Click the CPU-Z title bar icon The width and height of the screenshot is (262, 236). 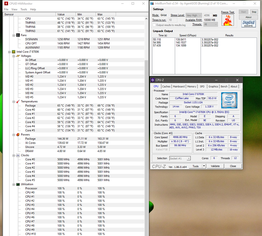coord(153,80)
